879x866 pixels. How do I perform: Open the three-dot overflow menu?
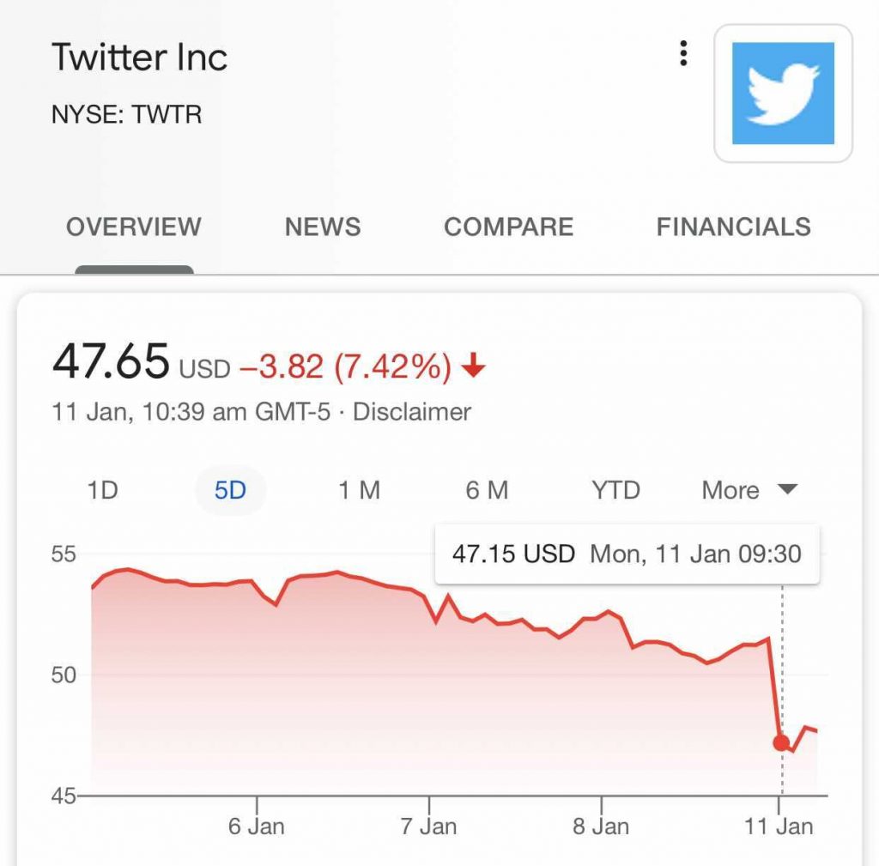[x=683, y=53]
